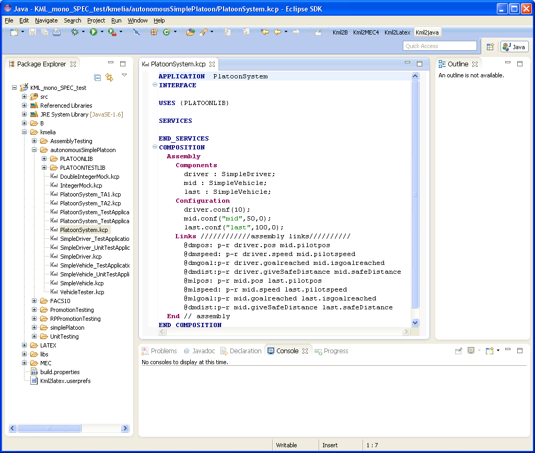The image size is (535, 453).
Task: Collapse the autonomousSimplePlatoon folder
Action: click(34, 150)
